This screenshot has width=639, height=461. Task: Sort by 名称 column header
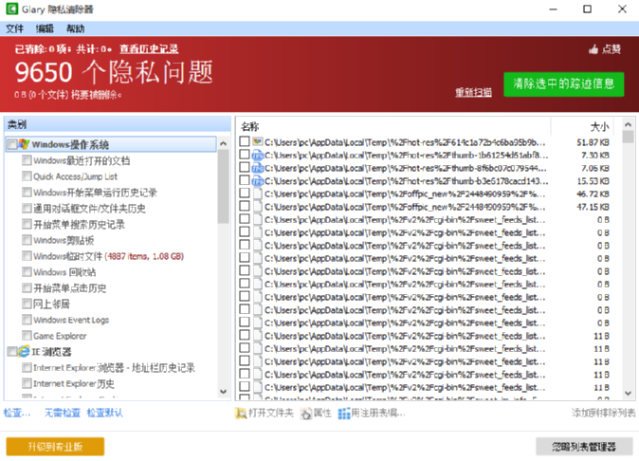coord(393,126)
